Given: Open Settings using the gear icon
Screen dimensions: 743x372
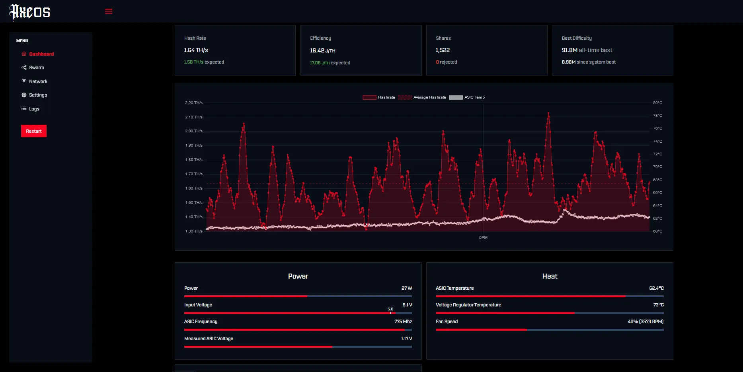Looking at the screenshot, I should coord(24,95).
